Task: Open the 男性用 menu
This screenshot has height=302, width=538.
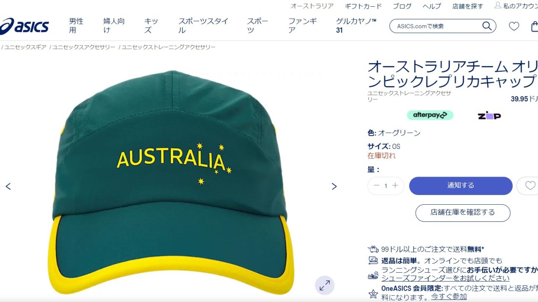Action: [x=76, y=26]
